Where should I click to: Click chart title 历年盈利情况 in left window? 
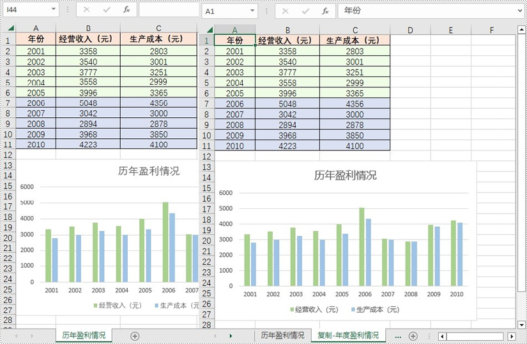[x=149, y=171]
